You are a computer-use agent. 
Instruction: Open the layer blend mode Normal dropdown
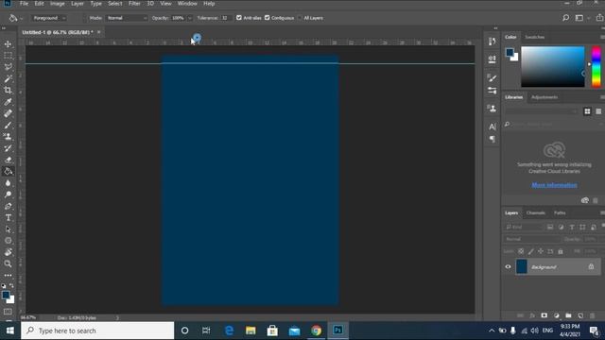[531, 239]
